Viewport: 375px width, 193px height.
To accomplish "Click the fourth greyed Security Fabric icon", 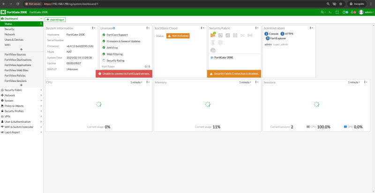I will tap(235, 35).
